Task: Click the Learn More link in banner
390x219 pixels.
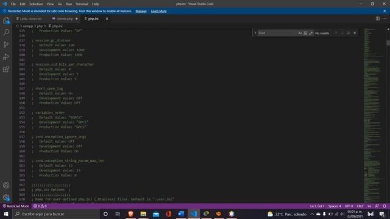Action: coord(158,11)
